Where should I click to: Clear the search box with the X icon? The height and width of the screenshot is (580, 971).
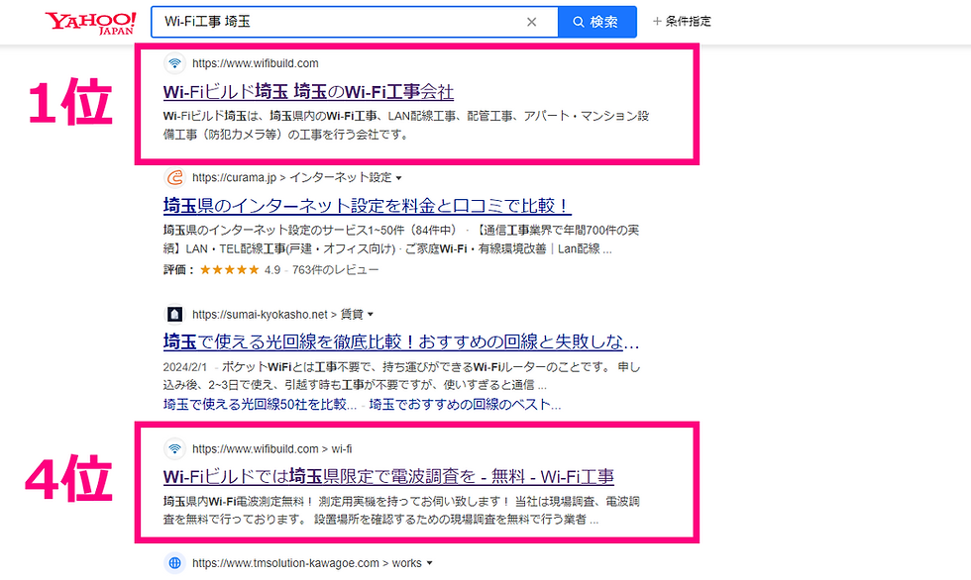coord(531,22)
